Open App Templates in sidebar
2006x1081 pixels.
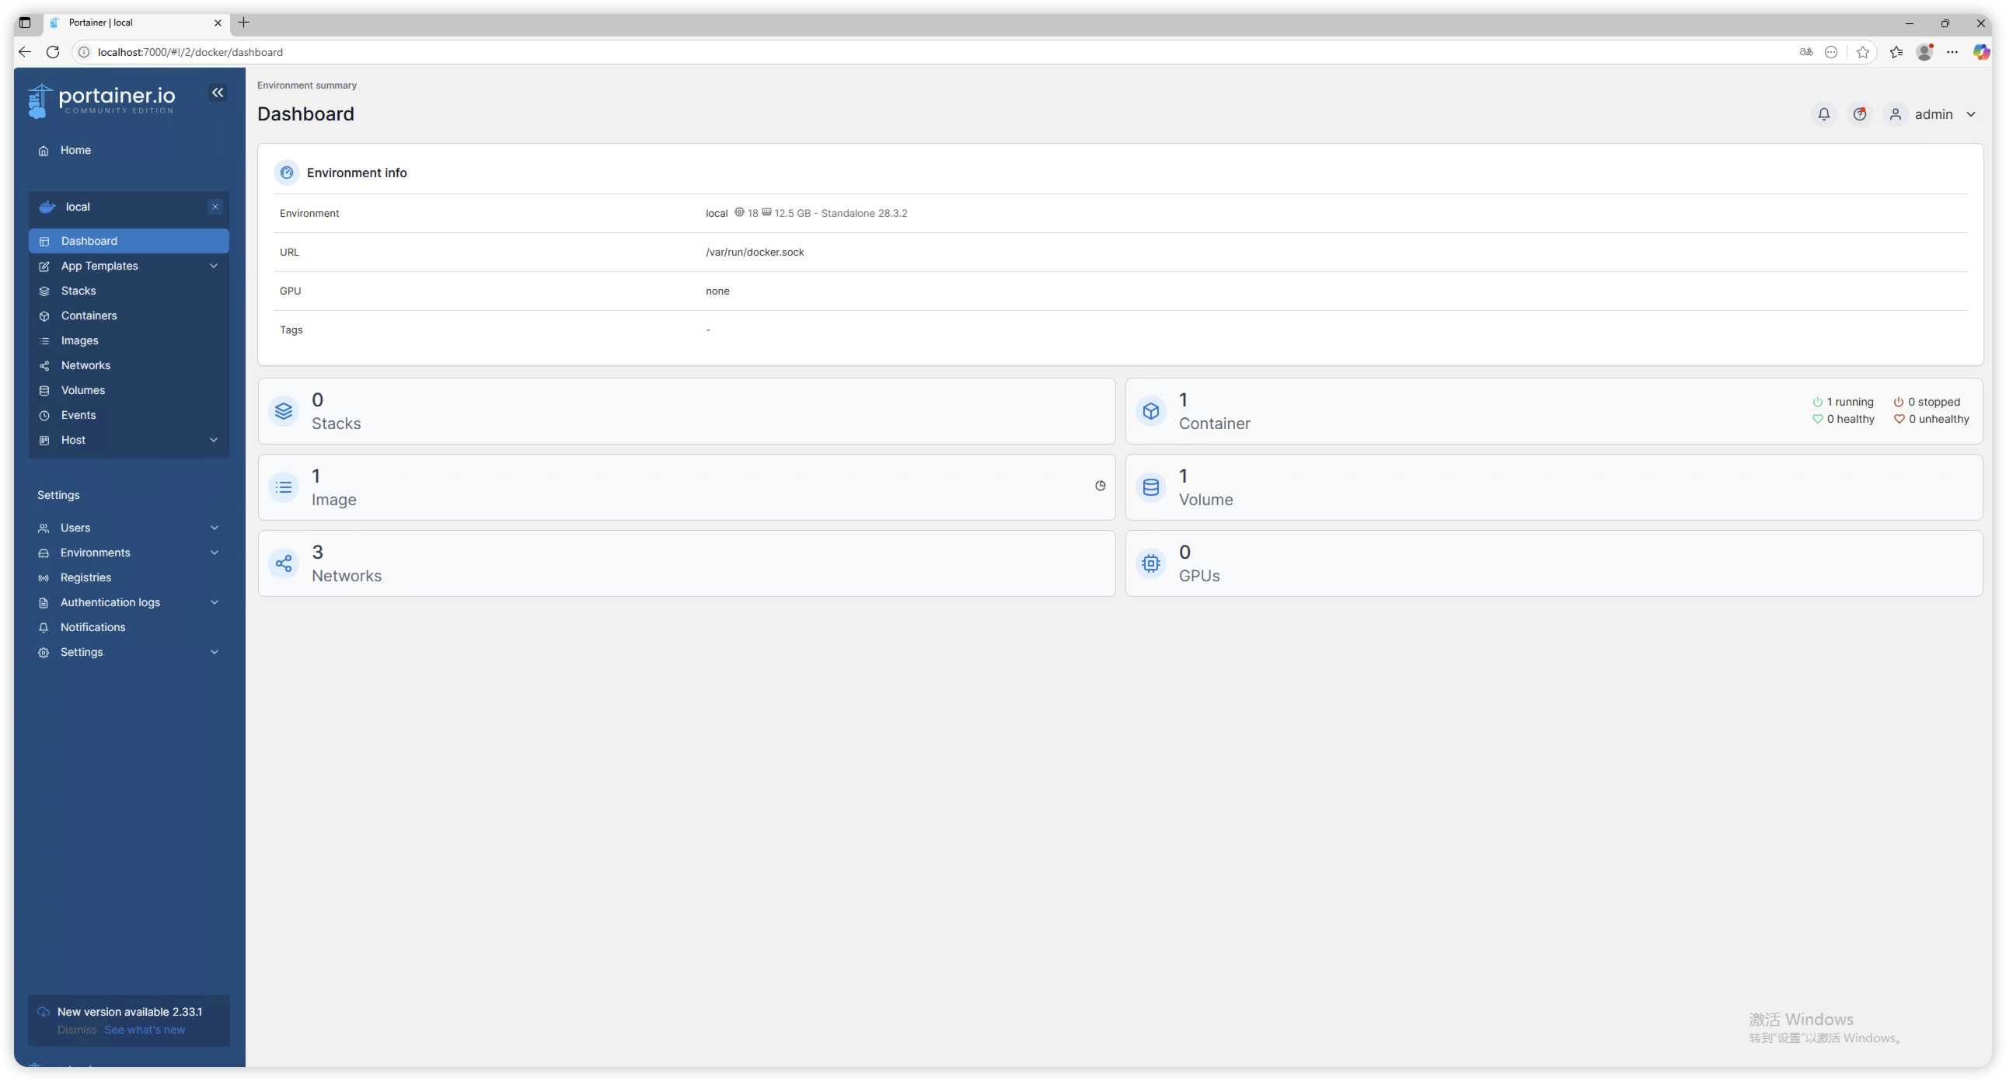click(x=99, y=266)
